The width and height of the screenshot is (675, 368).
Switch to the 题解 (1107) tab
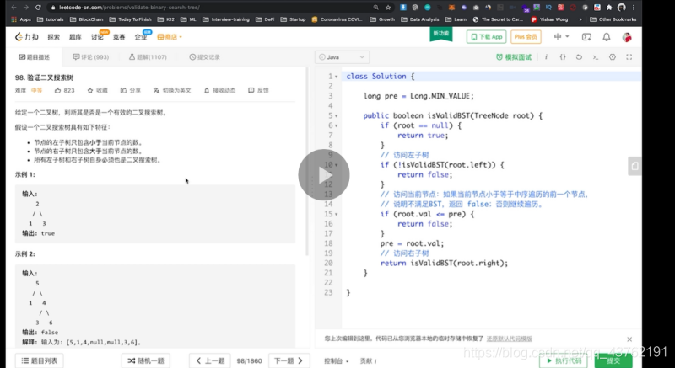(x=148, y=57)
